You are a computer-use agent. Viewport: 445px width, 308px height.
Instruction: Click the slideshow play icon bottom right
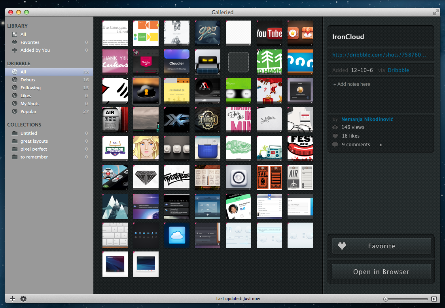click(x=434, y=299)
